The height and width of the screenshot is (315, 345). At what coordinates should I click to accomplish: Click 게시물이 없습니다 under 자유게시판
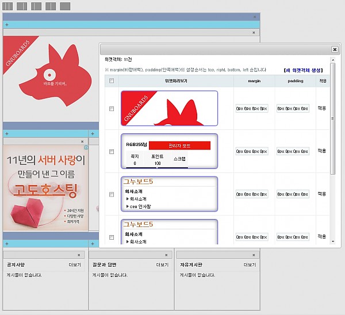pos(197,275)
